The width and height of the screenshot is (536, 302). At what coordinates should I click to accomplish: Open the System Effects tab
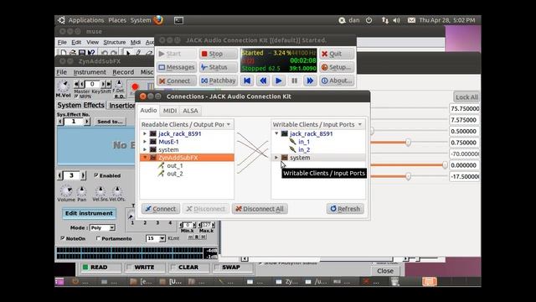(x=80, y=105)
